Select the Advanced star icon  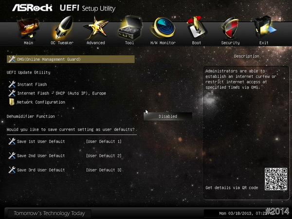click(x=96, y=28)
